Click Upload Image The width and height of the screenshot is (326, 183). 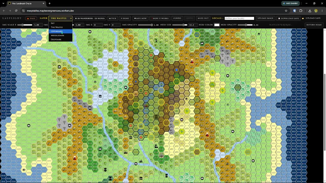(265, 18)
